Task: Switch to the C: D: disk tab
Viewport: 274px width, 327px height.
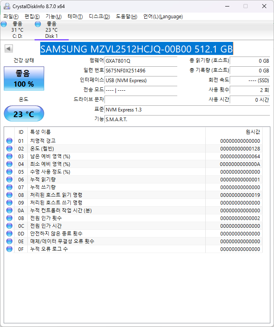Action: pyautogui.click(x=17, y=30)
